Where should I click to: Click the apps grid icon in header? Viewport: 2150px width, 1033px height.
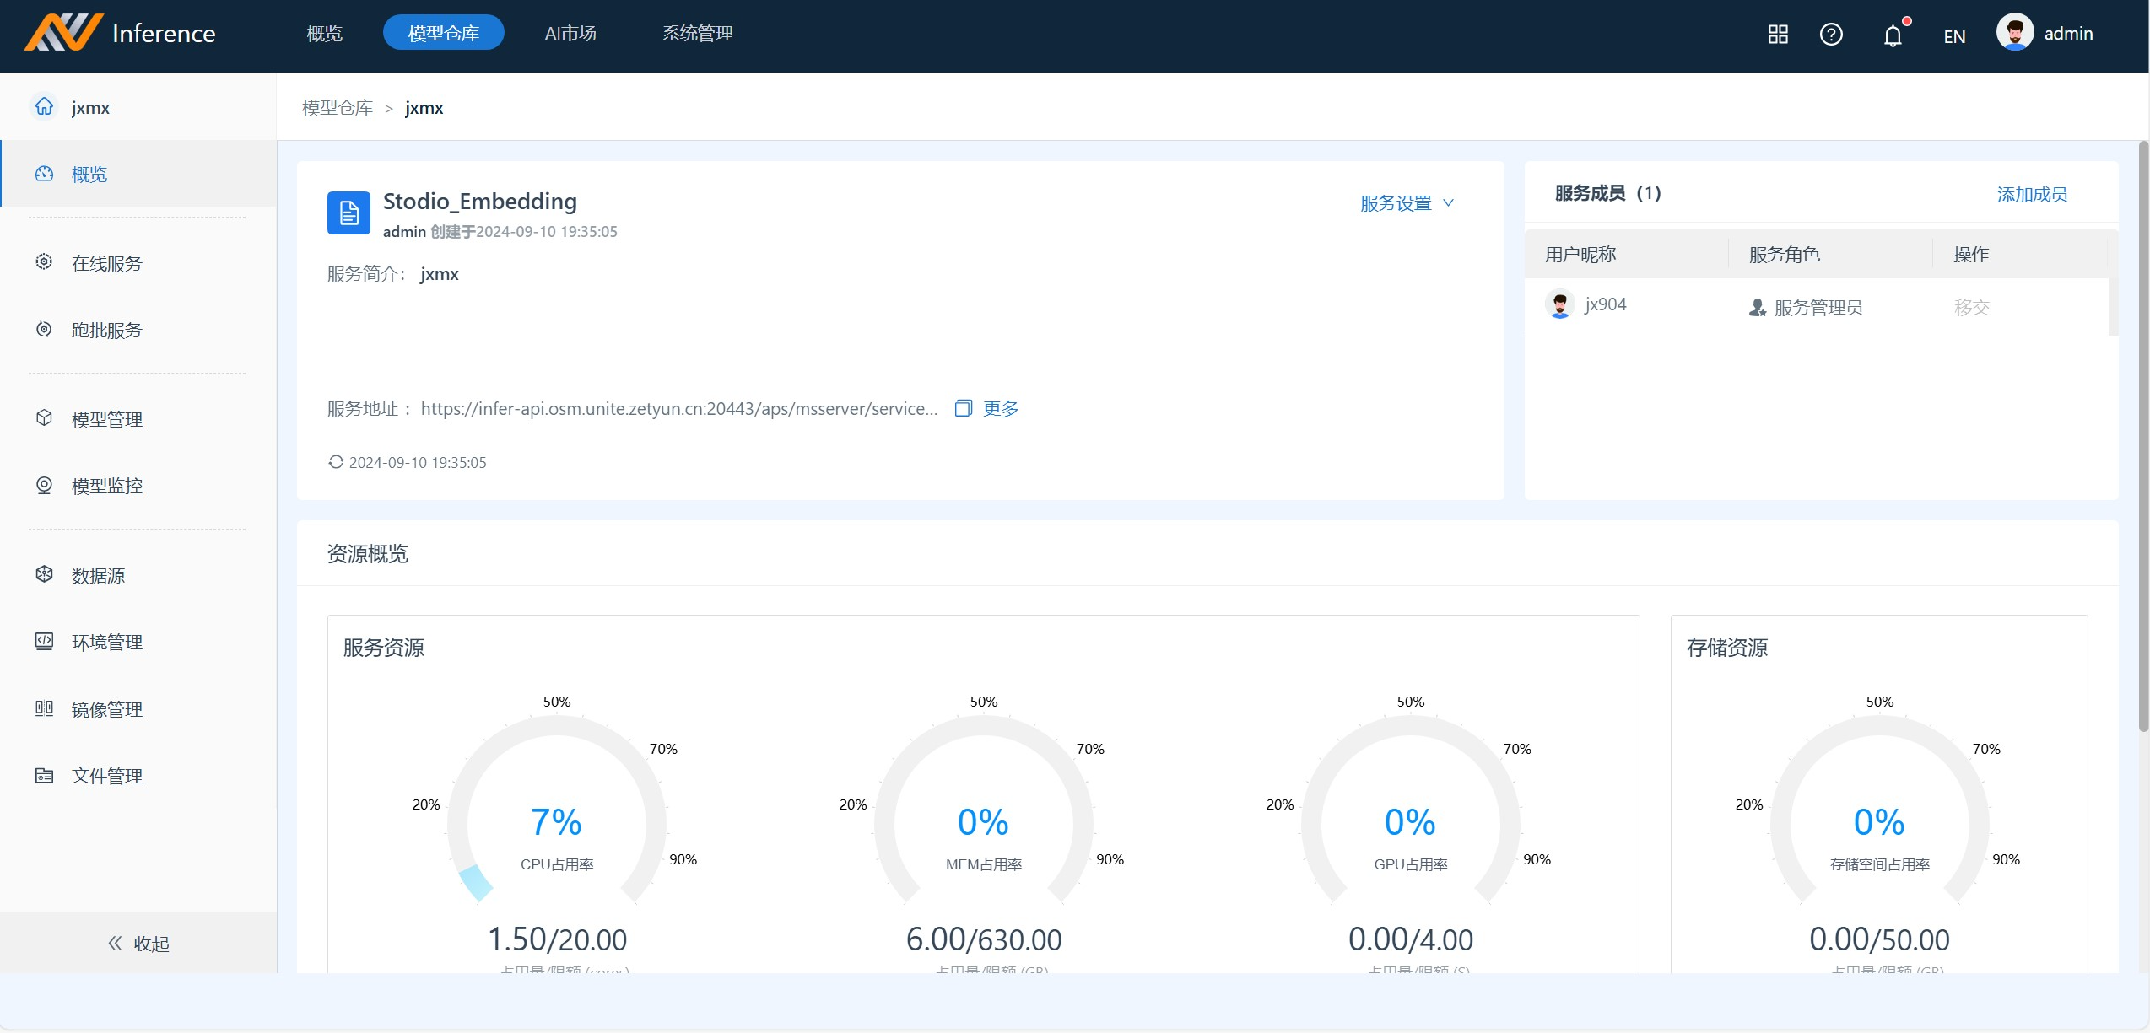[1778, 35]
